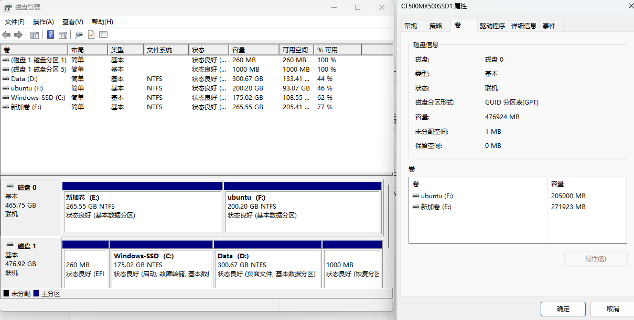Select the Windows-SSD (C:) partition block

162,264
